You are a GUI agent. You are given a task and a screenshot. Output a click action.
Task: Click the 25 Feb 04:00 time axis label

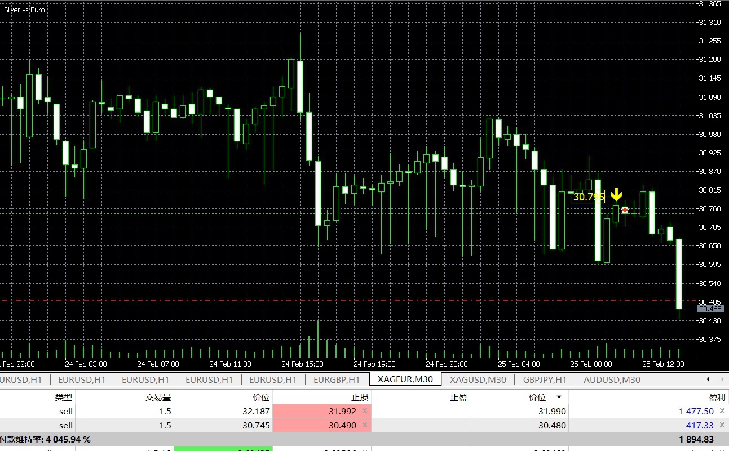tap(519, 364)
